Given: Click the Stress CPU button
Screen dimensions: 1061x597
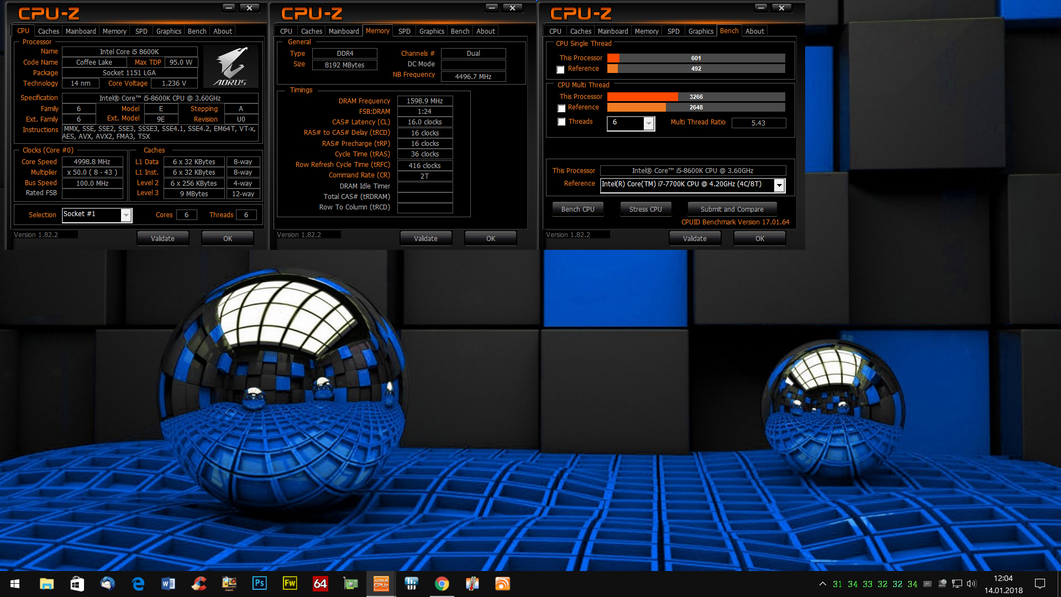Looking at the screenshot, I should pos(645,210).
